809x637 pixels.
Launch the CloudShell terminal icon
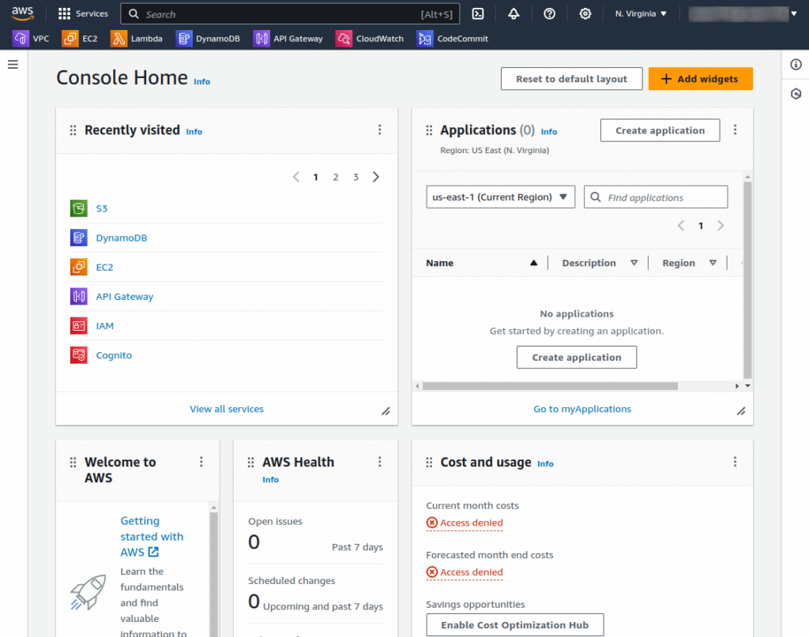[x=478, y=14]
